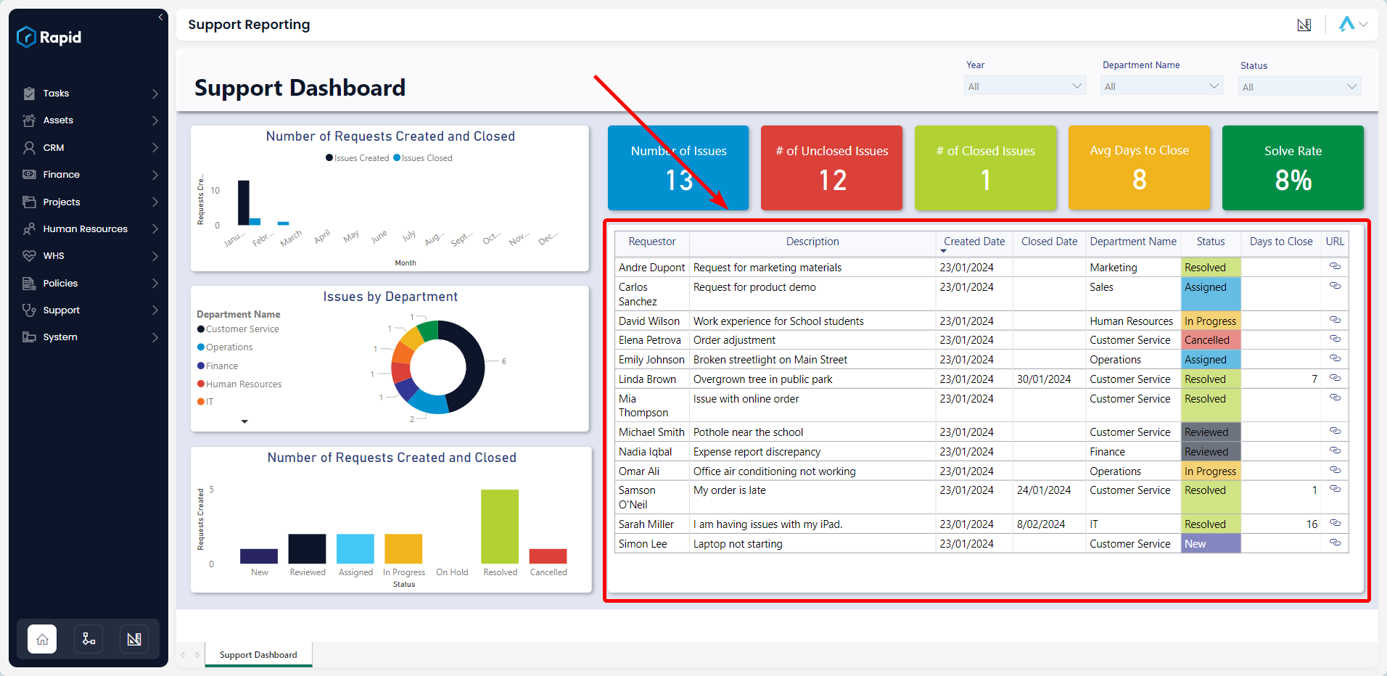Select the Operations legend entry
The height and width of the screenshot is (676, 1387).
tap(225, 347)
